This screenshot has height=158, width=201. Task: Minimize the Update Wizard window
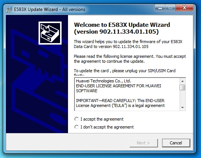(x=160, y=8)
